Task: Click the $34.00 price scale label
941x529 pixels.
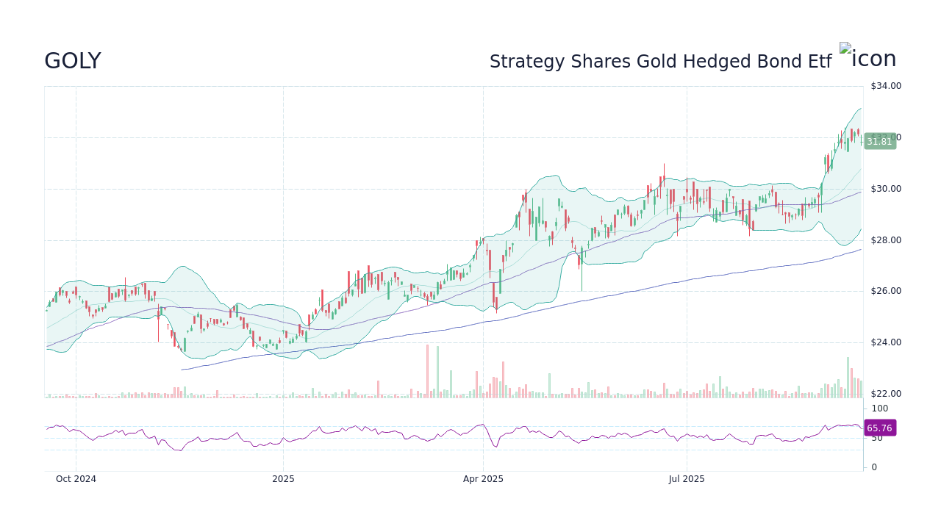Action: click(884, 85)
